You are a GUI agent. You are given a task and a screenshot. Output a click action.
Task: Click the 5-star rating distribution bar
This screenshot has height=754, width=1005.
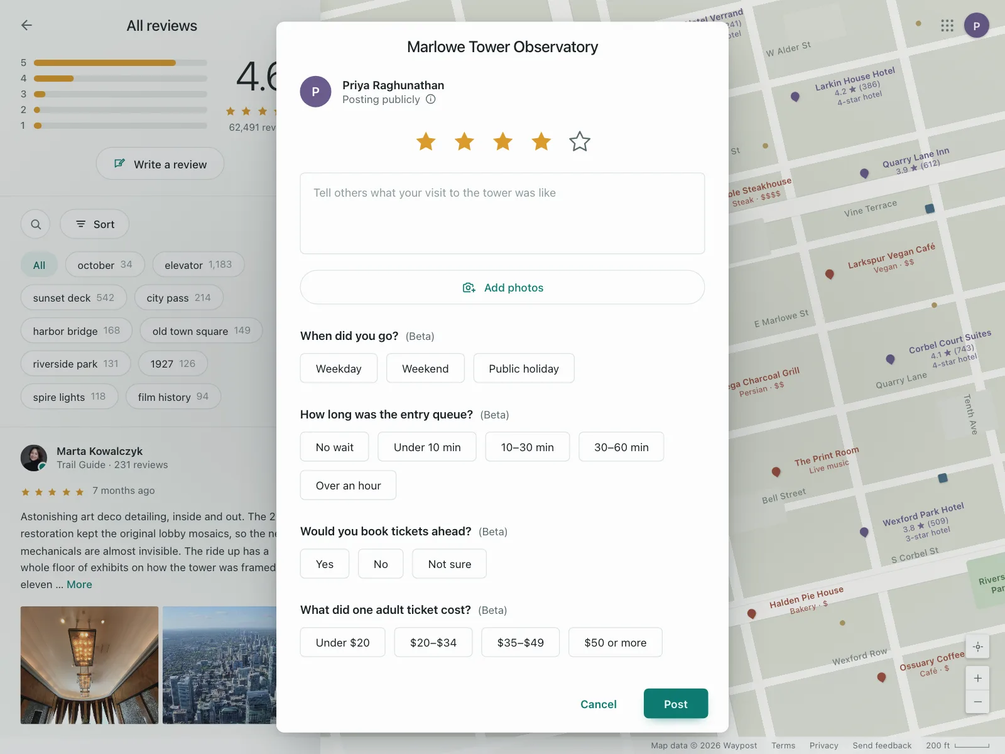pos(121,63)
